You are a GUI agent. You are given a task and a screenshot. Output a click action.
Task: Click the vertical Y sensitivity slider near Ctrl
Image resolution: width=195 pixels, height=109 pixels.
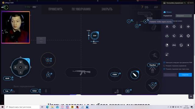click(89, 35)
